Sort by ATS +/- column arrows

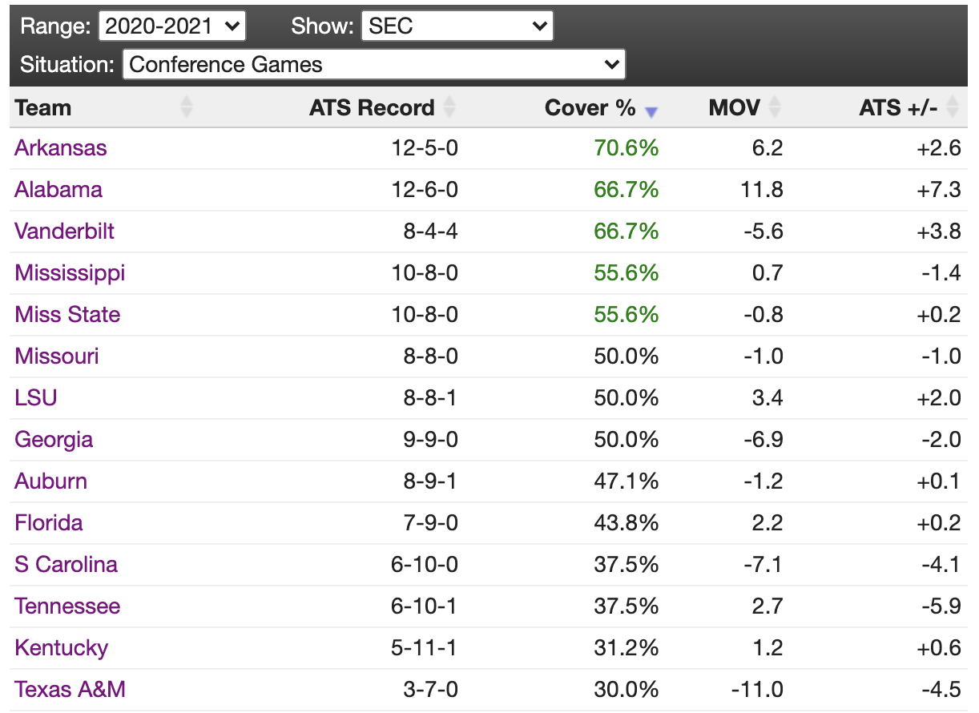(953, 107)
